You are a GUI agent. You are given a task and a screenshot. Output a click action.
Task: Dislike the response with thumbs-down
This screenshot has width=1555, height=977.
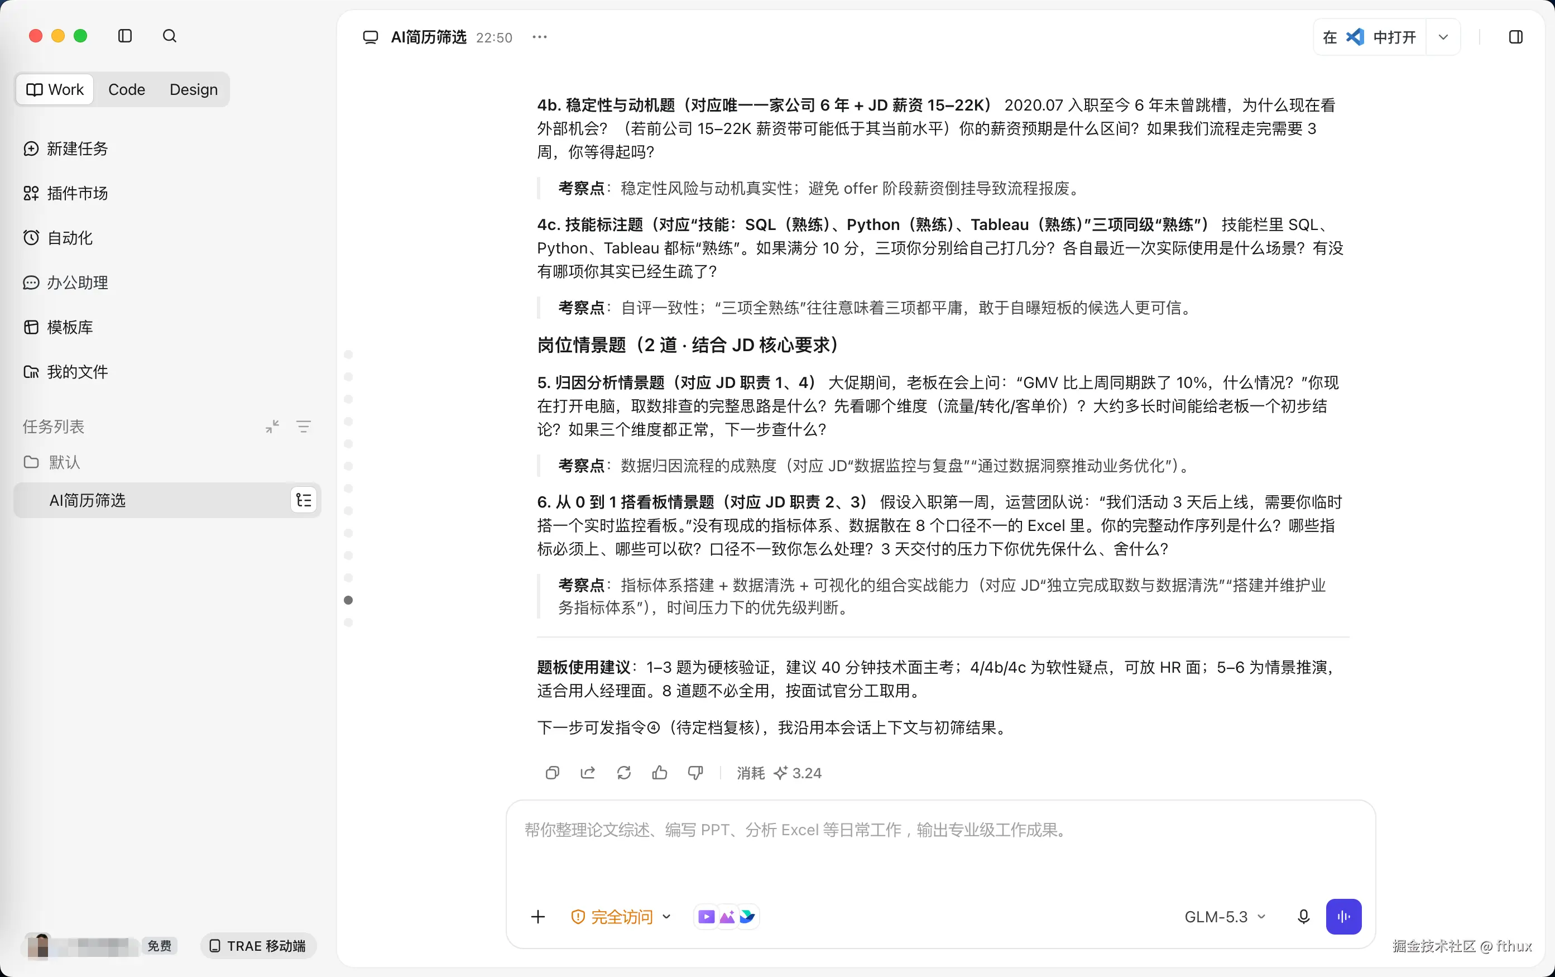coord(695,773)
